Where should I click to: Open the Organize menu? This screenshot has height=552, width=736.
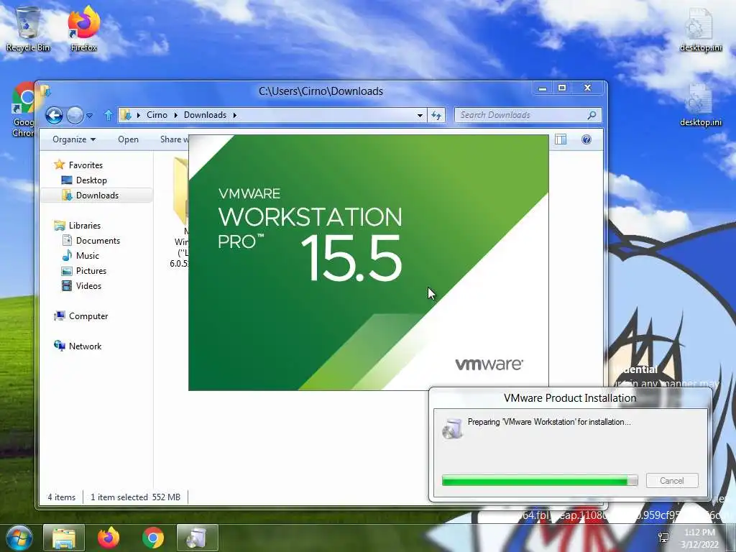74,139
